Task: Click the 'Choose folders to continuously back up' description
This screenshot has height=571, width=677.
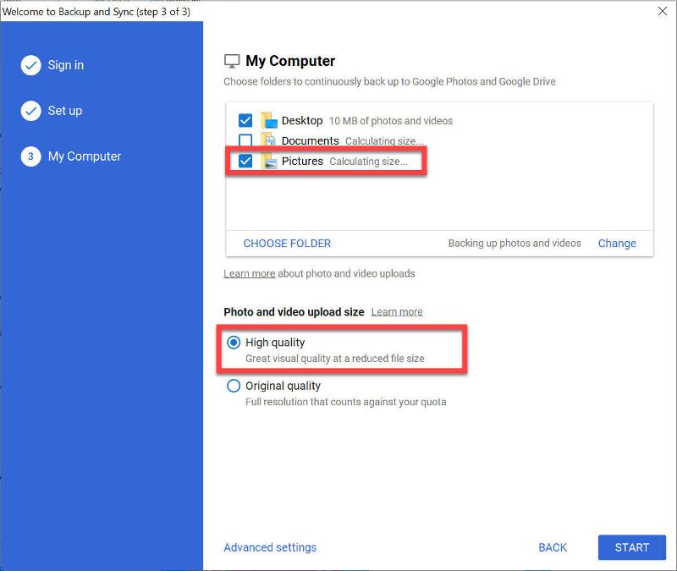Action: (x=389, y=81)
